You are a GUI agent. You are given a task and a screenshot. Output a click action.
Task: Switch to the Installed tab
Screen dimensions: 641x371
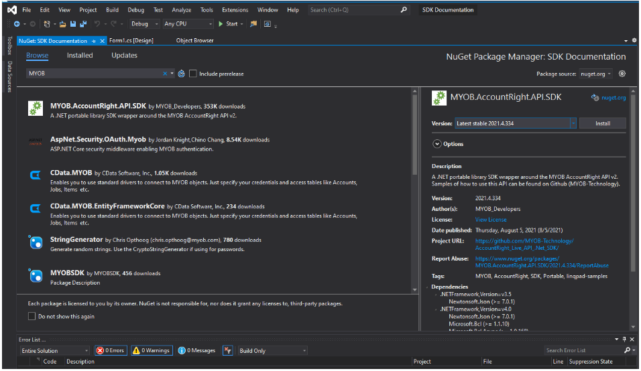tap(80, 56)
